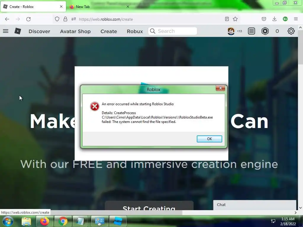Click the Roblox Studio taskbar icon
Image resolution: width=303 pixels, height=227 pixels.
[x=118, y=221]
